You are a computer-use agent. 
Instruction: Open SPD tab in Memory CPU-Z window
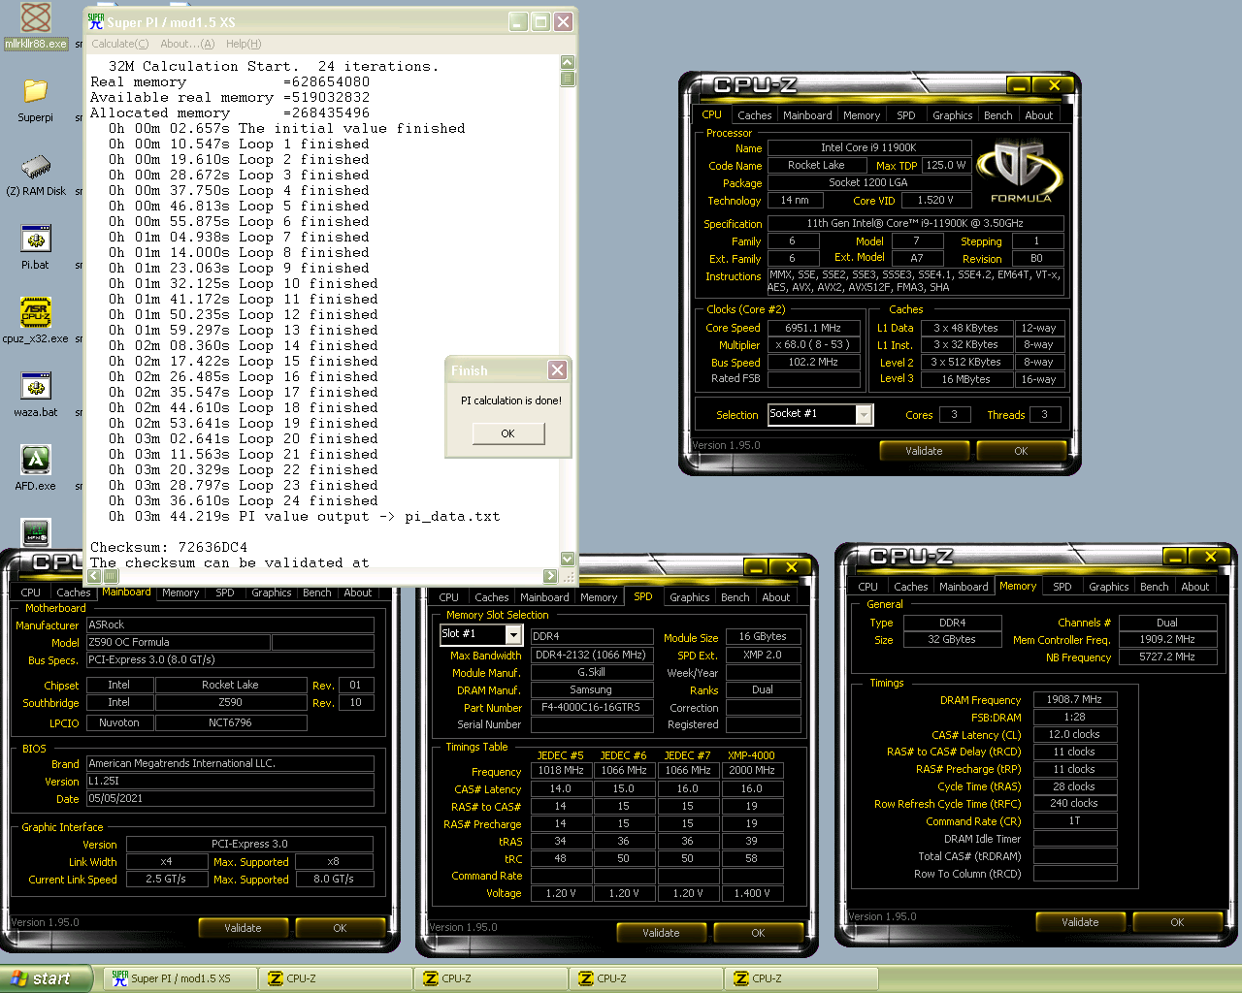click(x=1062, y=587)
